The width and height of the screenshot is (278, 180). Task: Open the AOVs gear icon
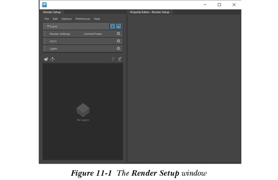[118, 41]
